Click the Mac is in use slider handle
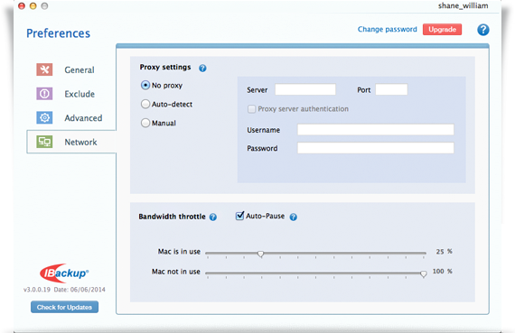Viewport: 515px width, 333px height. pos(261,254)
